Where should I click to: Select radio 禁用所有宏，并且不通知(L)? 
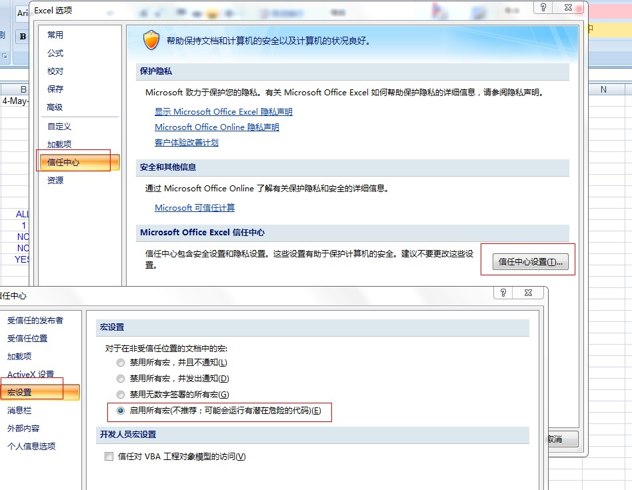[121, 363]
